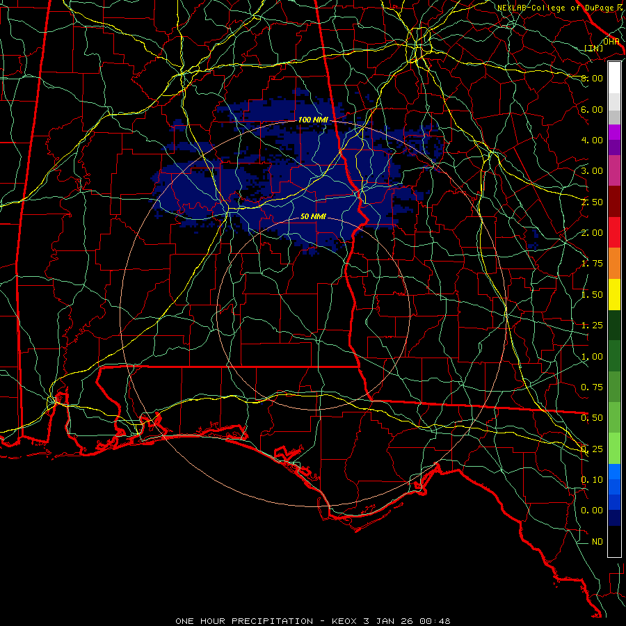Select the ND legend label
The height and width of the screenshot is (626, 626).
click(597, 542)
